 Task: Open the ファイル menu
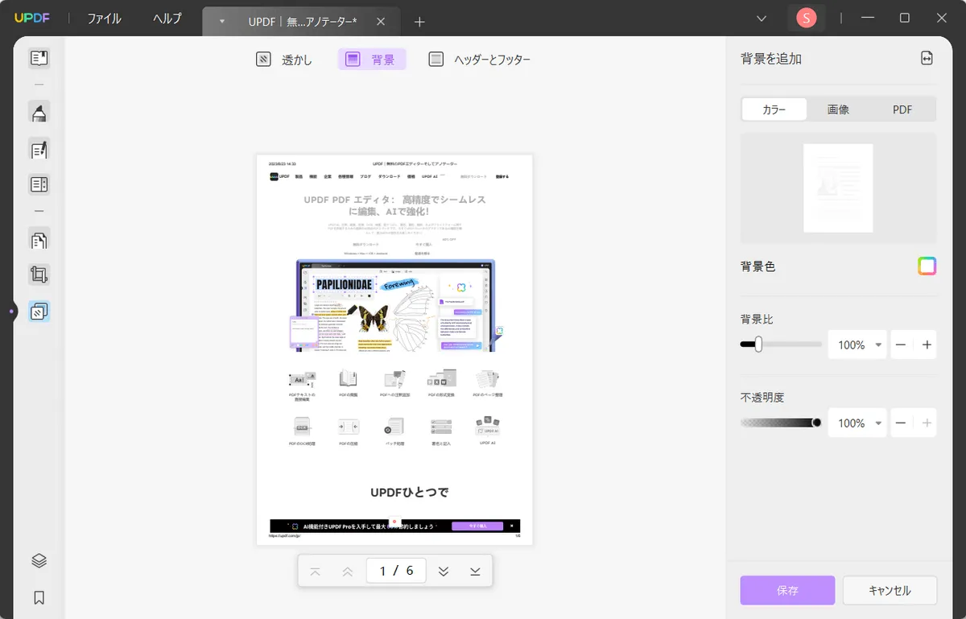[x=104, y=19]
